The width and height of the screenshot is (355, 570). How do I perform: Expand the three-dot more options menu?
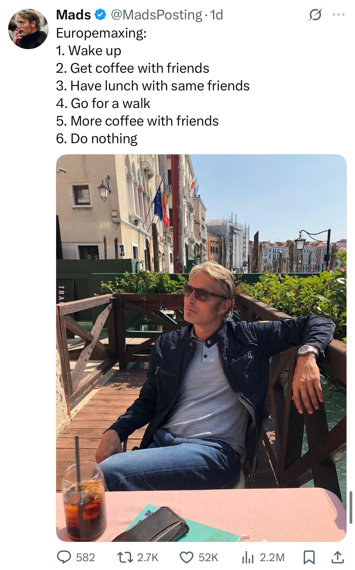pyautogui.click(x=339, y=15)
